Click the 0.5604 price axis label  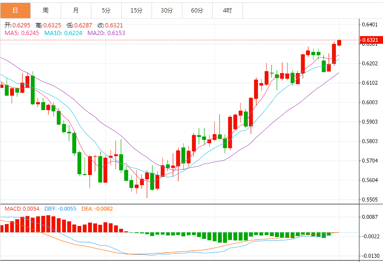tap(370, 180)
